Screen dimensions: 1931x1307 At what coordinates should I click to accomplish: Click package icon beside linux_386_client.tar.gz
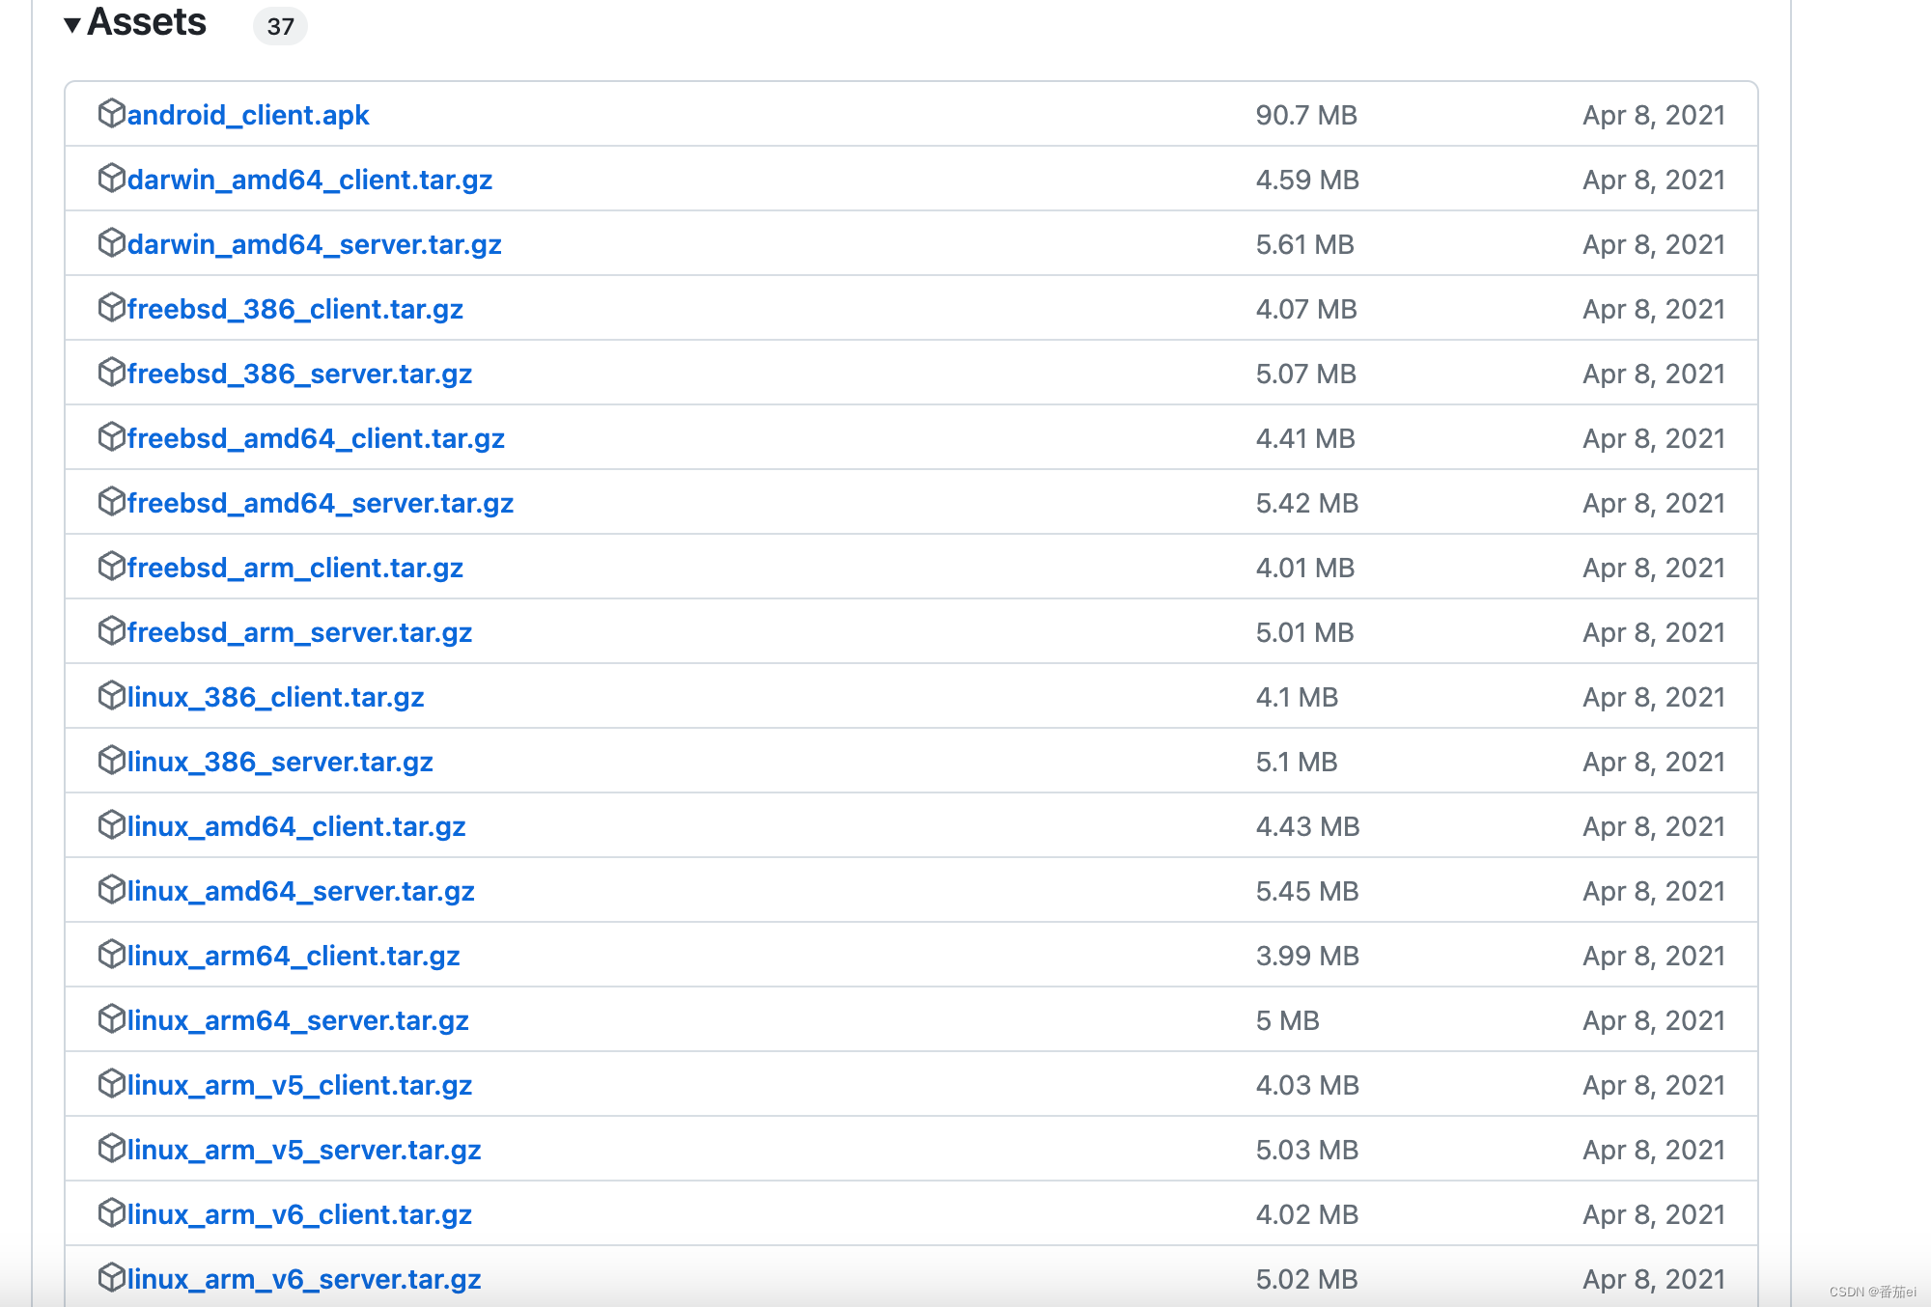click(x=112, y=695)
